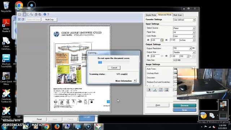Click the Action Center flag tray icon
Image resolution: width=231 pixels, height=130 pixels.
click(206, 127)
